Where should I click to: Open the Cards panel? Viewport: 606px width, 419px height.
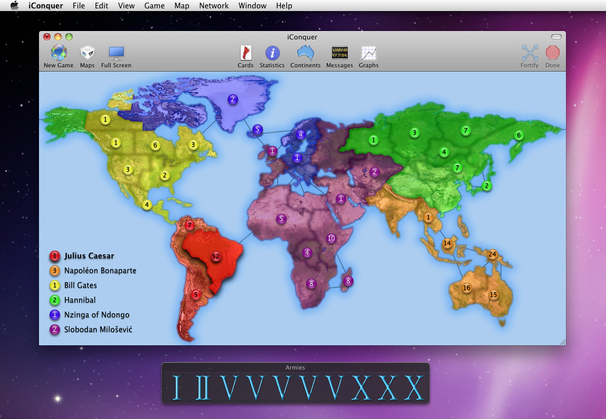[246, 56]
